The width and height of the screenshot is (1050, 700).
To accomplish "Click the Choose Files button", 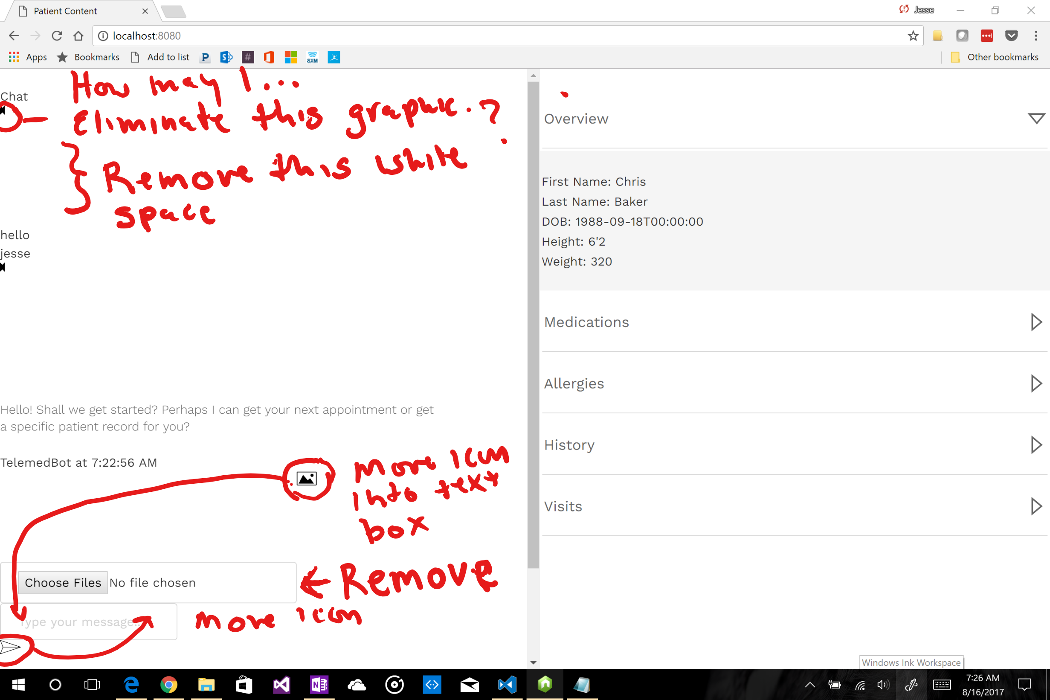I will coord(63,583).
